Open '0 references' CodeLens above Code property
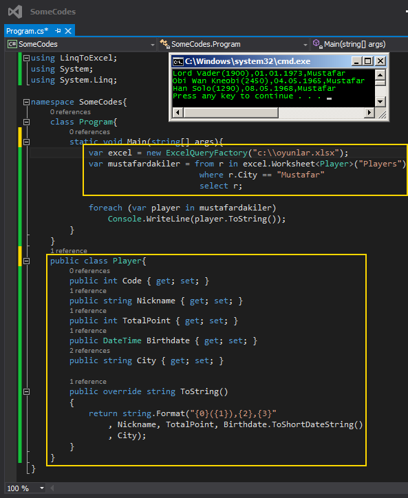The height and width of the screenshot is (498, 408). click(89, 271)
